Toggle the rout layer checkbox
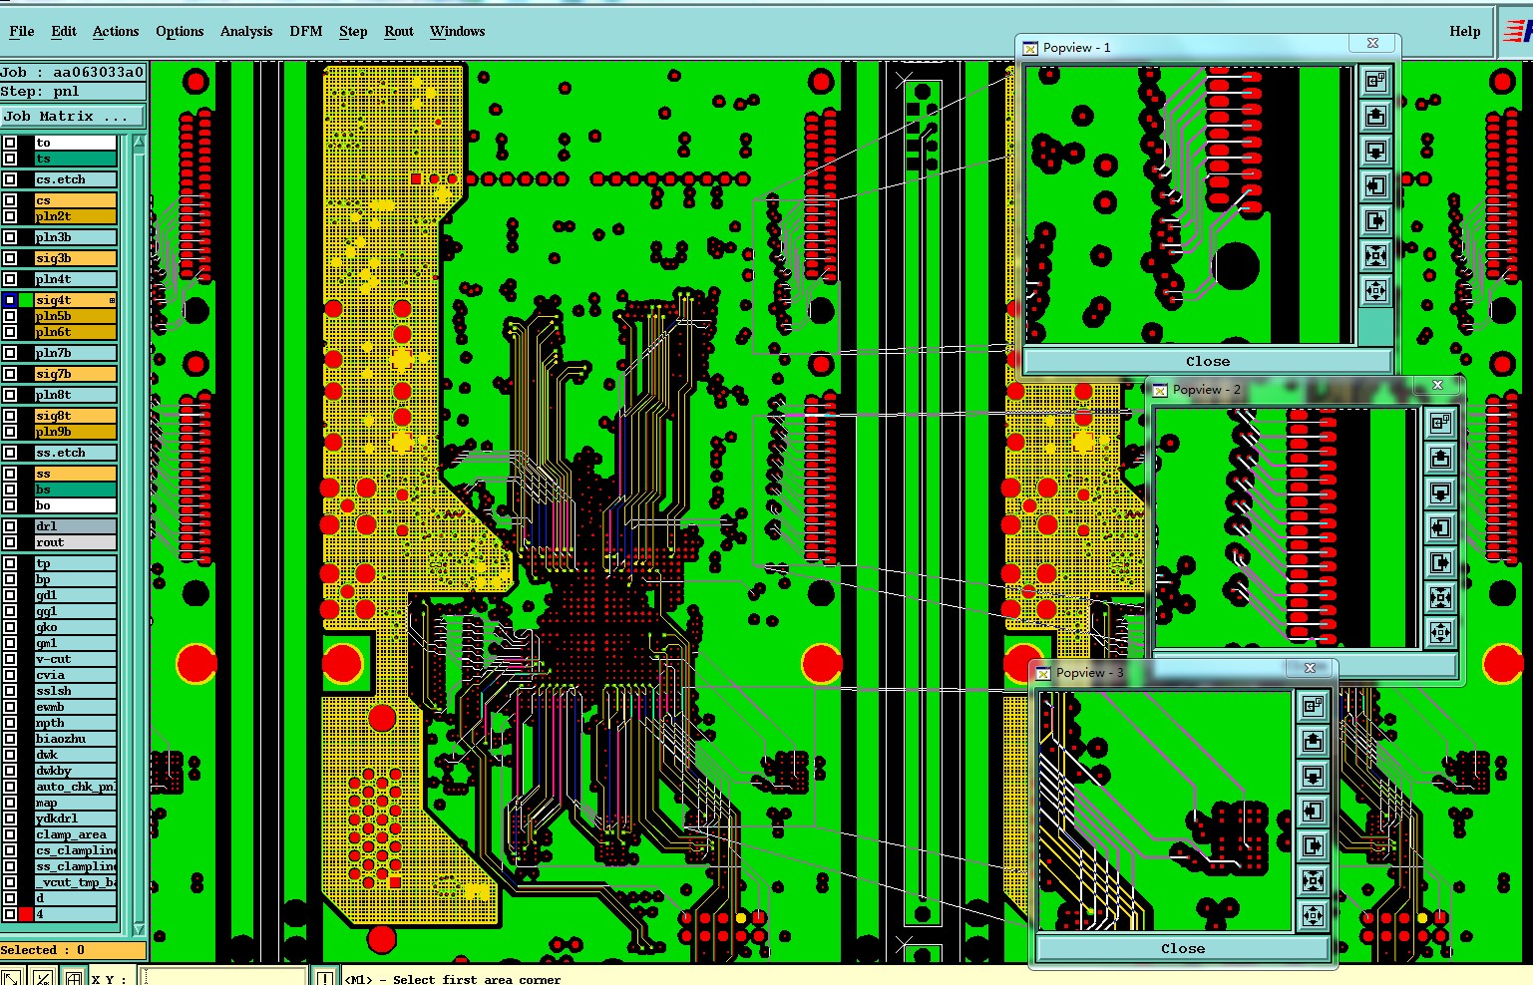This screenshot has width=1533, height=985. [10, 542]
